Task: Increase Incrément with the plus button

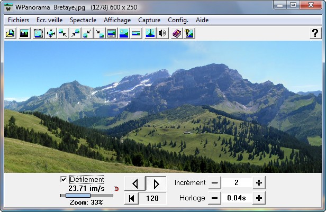Action: point(259,183)
